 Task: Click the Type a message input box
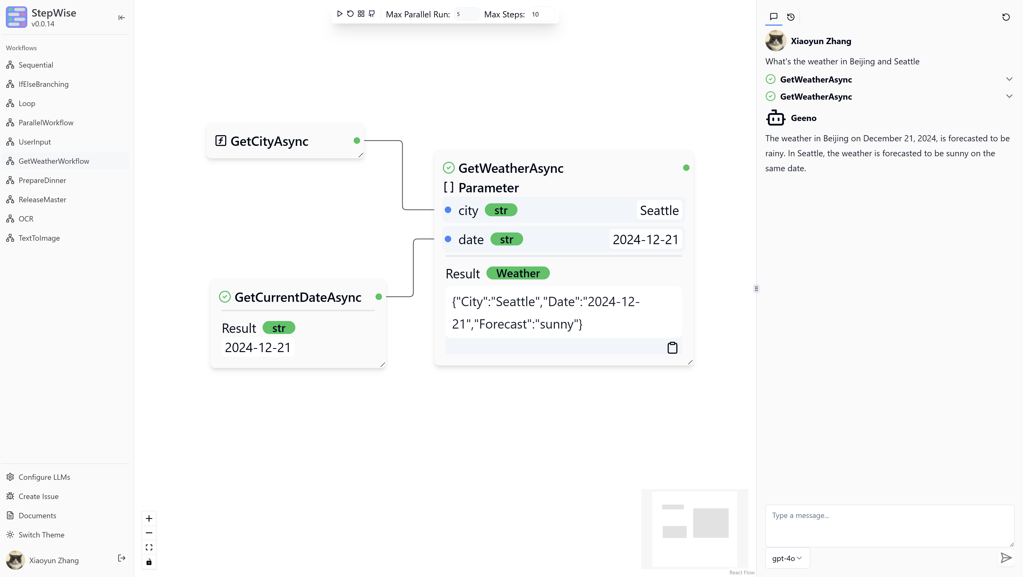tap(889, 525)
